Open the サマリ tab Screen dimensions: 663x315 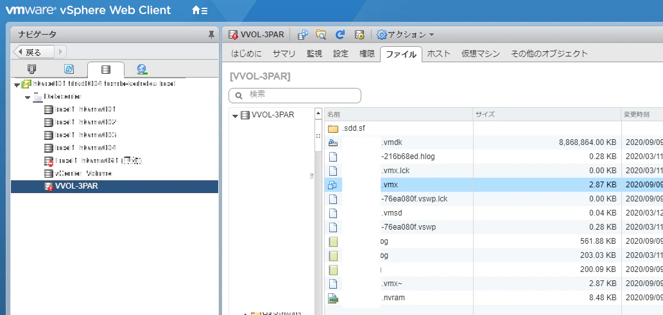(x=284, y=54)
